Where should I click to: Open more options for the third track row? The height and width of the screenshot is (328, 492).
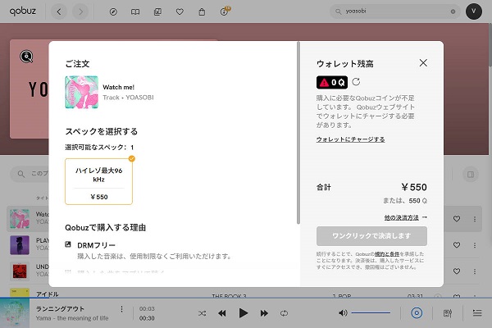475,271
